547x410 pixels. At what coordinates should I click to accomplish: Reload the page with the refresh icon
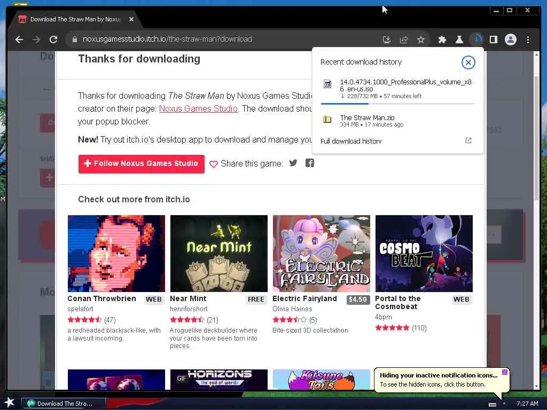tap(53, 40)
